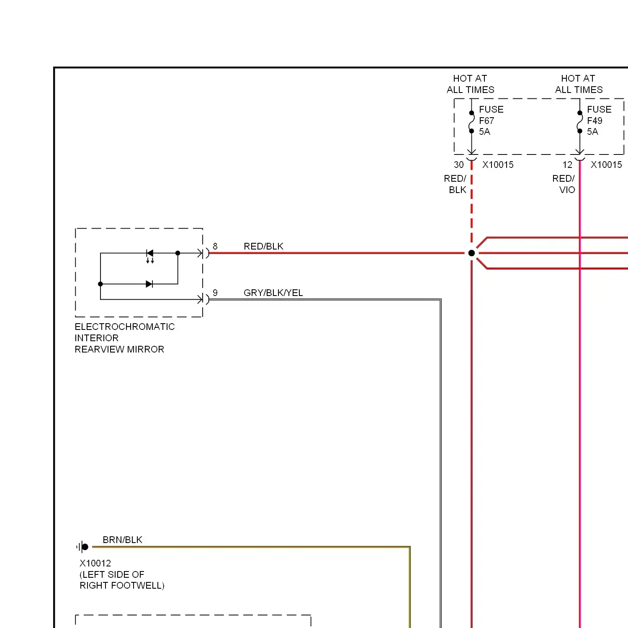Click the LEFT SIDE OF RIGHT FOOTWELL text
The height and width of the screenshot is (628, 628).
[122, 580]
